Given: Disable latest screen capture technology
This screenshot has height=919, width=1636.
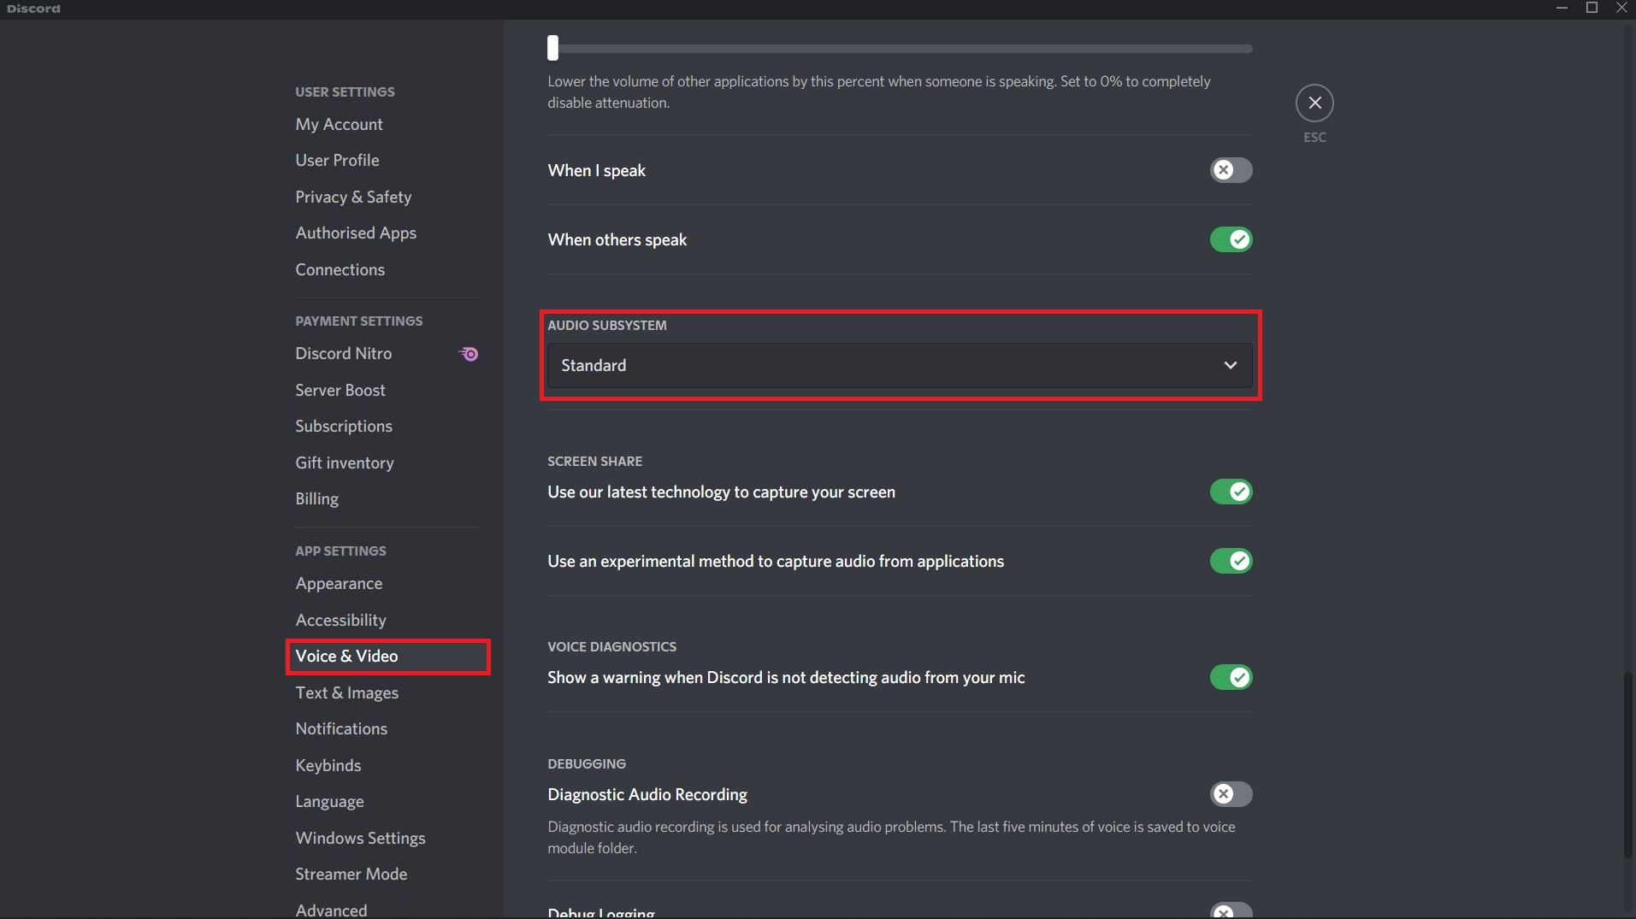Looking at the screenshot, I should coord(1231,492).
